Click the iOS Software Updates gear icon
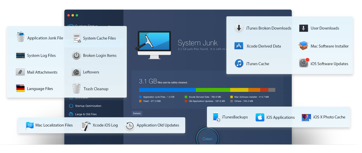The image size is (362, 153). click(304, 63)
